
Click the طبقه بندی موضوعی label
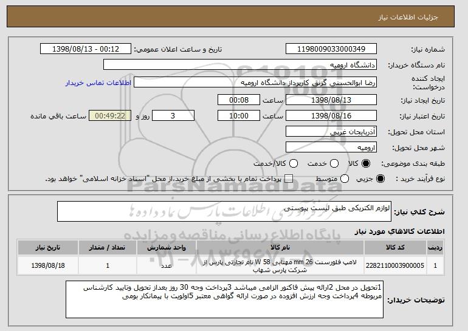pyautogui.click(x=413, y=163)
